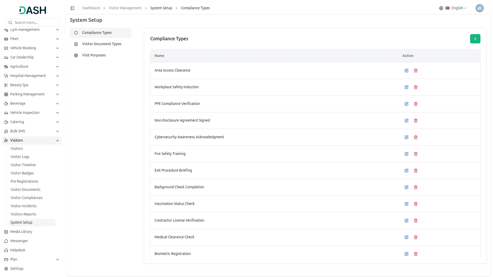493x277 pixels.
Task: Switch to Visit Purposes tab
Action: click(101, 55)
